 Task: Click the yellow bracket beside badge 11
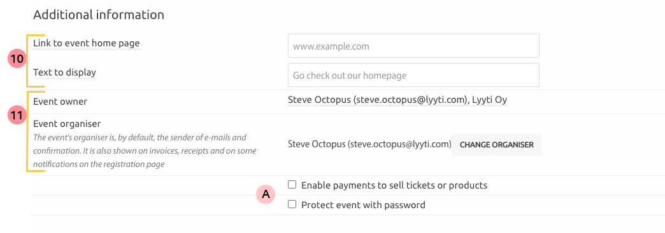(36, 131)
